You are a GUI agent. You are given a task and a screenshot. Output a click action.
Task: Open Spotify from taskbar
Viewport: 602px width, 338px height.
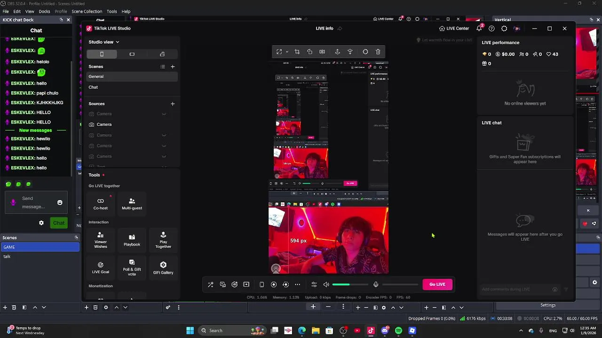tap(399, 330)
